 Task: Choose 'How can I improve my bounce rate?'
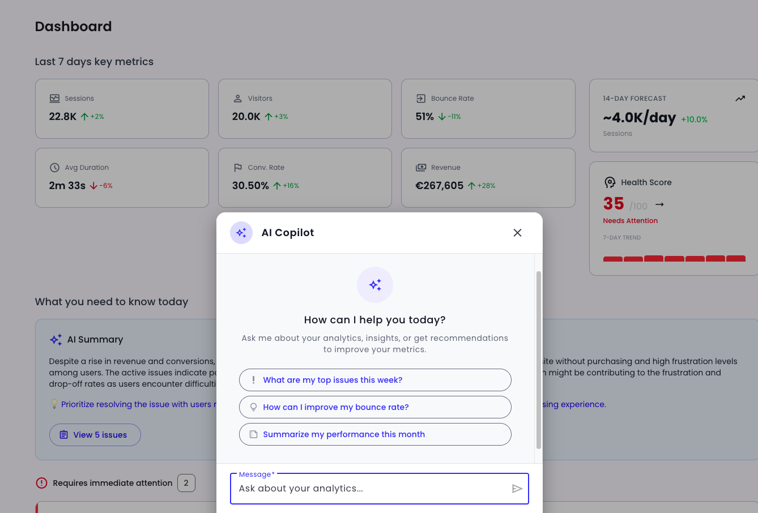pos(375,407)
